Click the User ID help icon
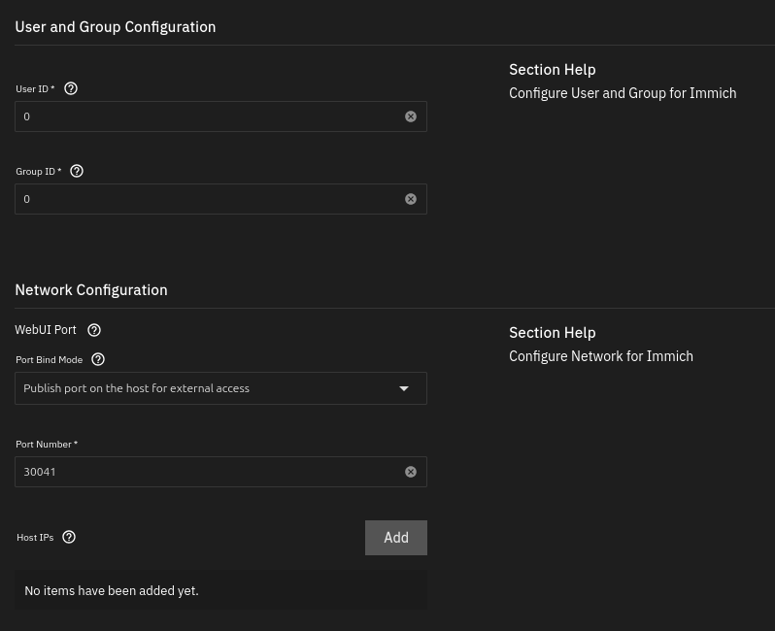 pyautogui.click(x=71, y=88)
